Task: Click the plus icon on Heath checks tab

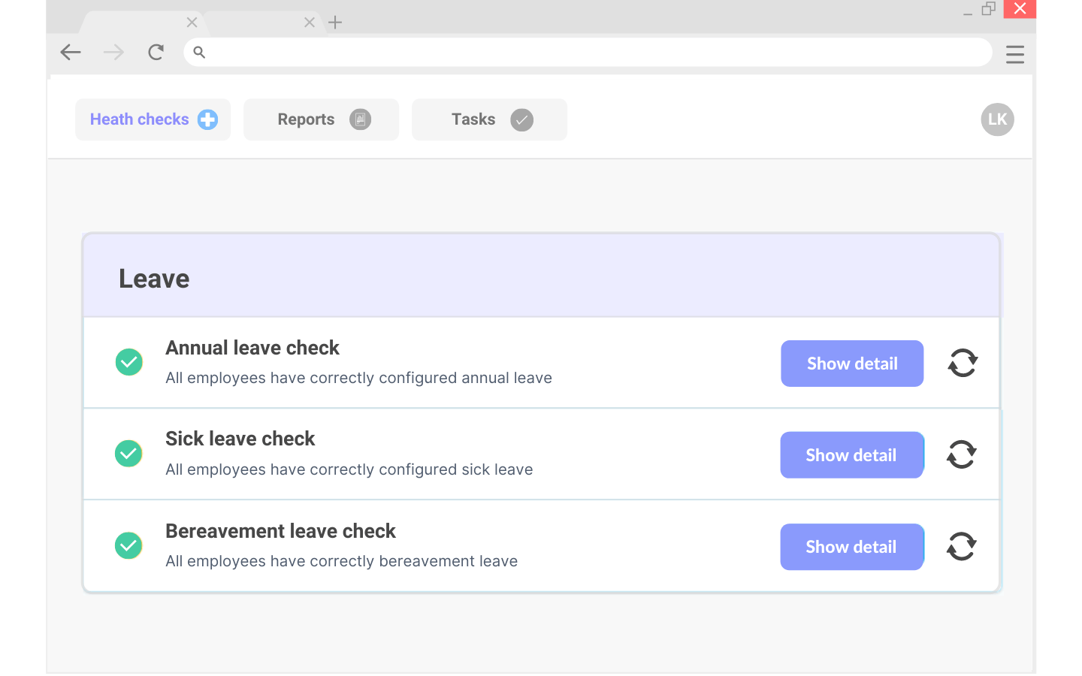Action: pyautogui.click(x=207, y=119)
